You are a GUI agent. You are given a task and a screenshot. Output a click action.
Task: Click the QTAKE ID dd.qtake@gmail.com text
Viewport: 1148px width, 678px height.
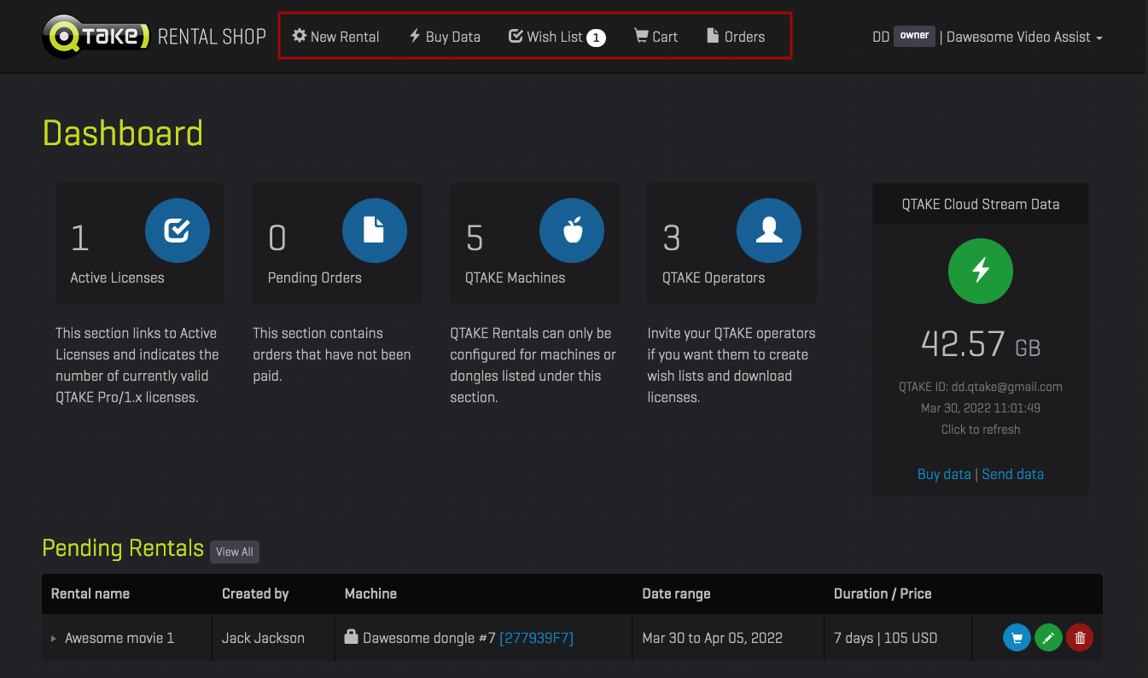point(981,387)
